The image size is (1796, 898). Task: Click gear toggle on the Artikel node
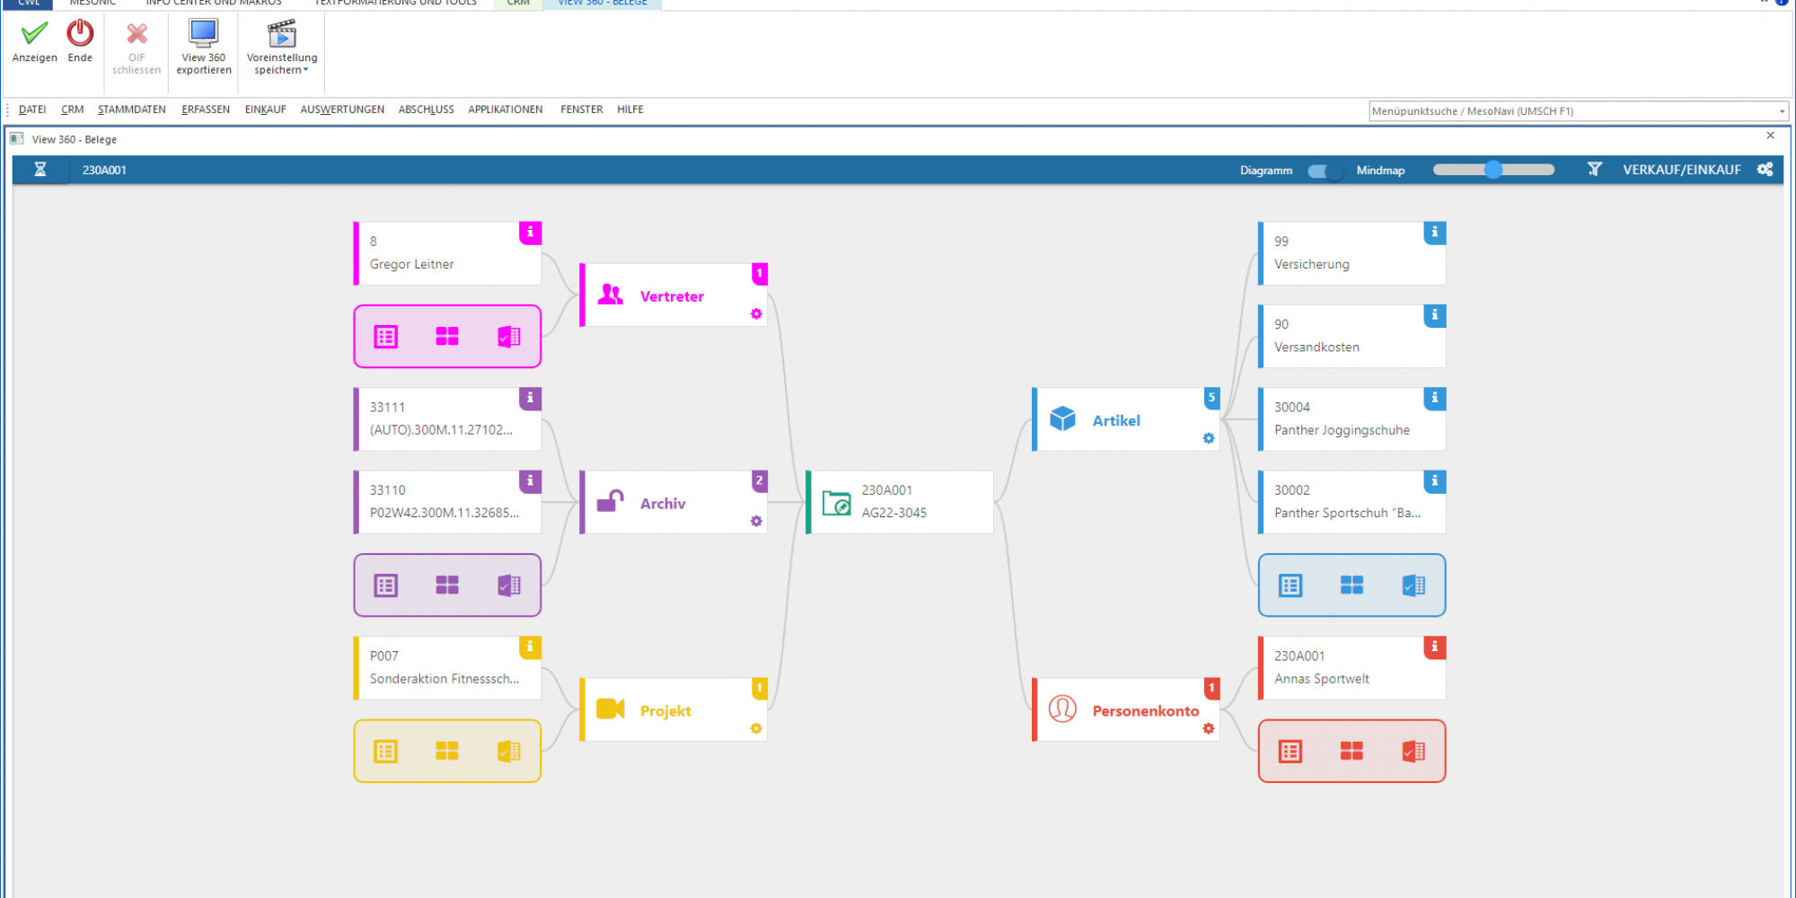[x=1209, y=438]
